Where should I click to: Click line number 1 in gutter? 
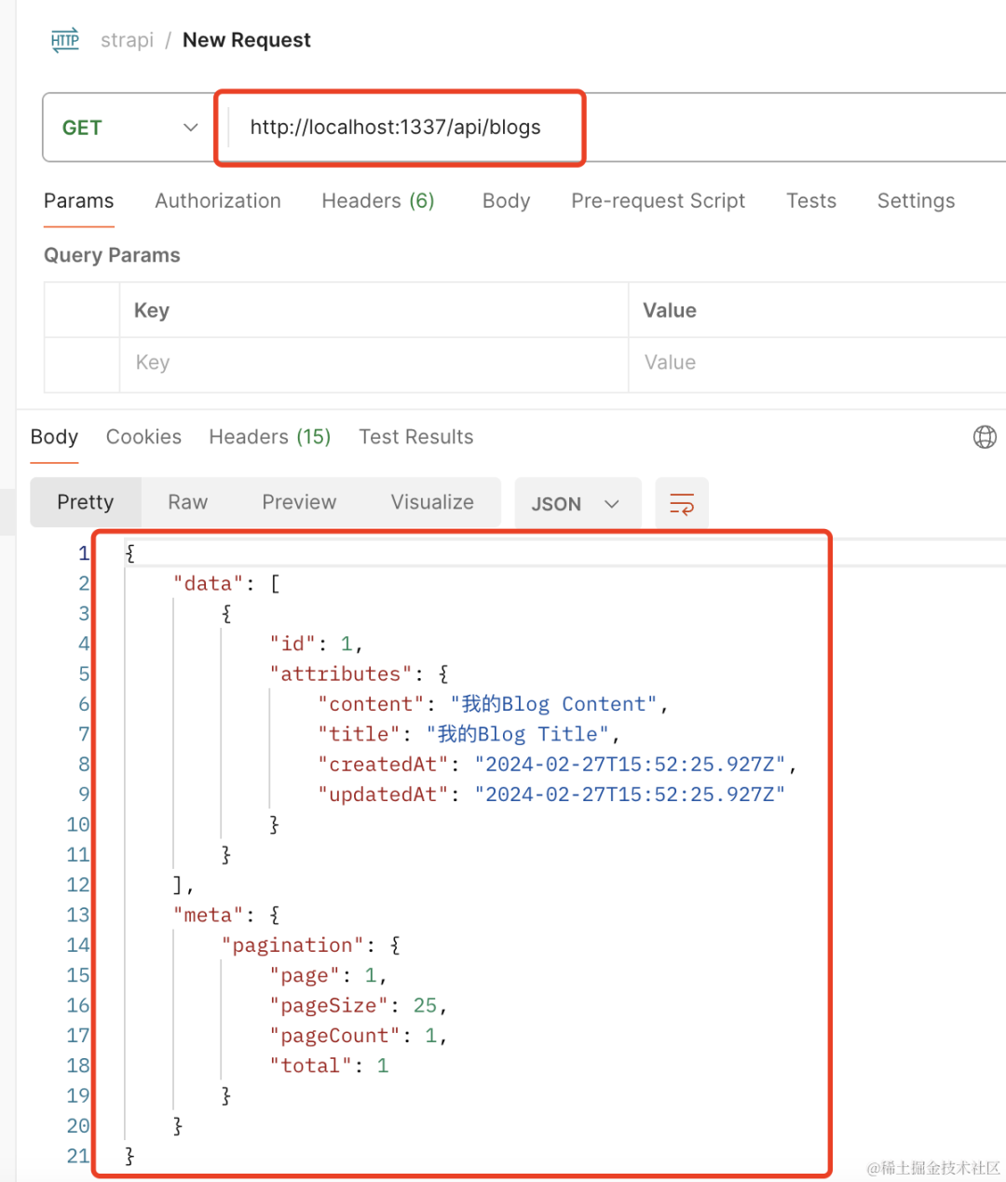[84, 553]
